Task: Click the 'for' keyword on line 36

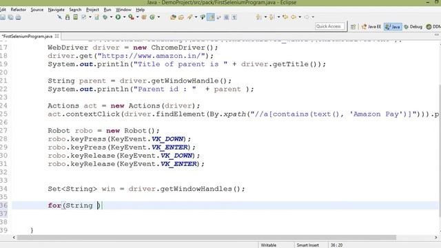Action: (54, 205)
